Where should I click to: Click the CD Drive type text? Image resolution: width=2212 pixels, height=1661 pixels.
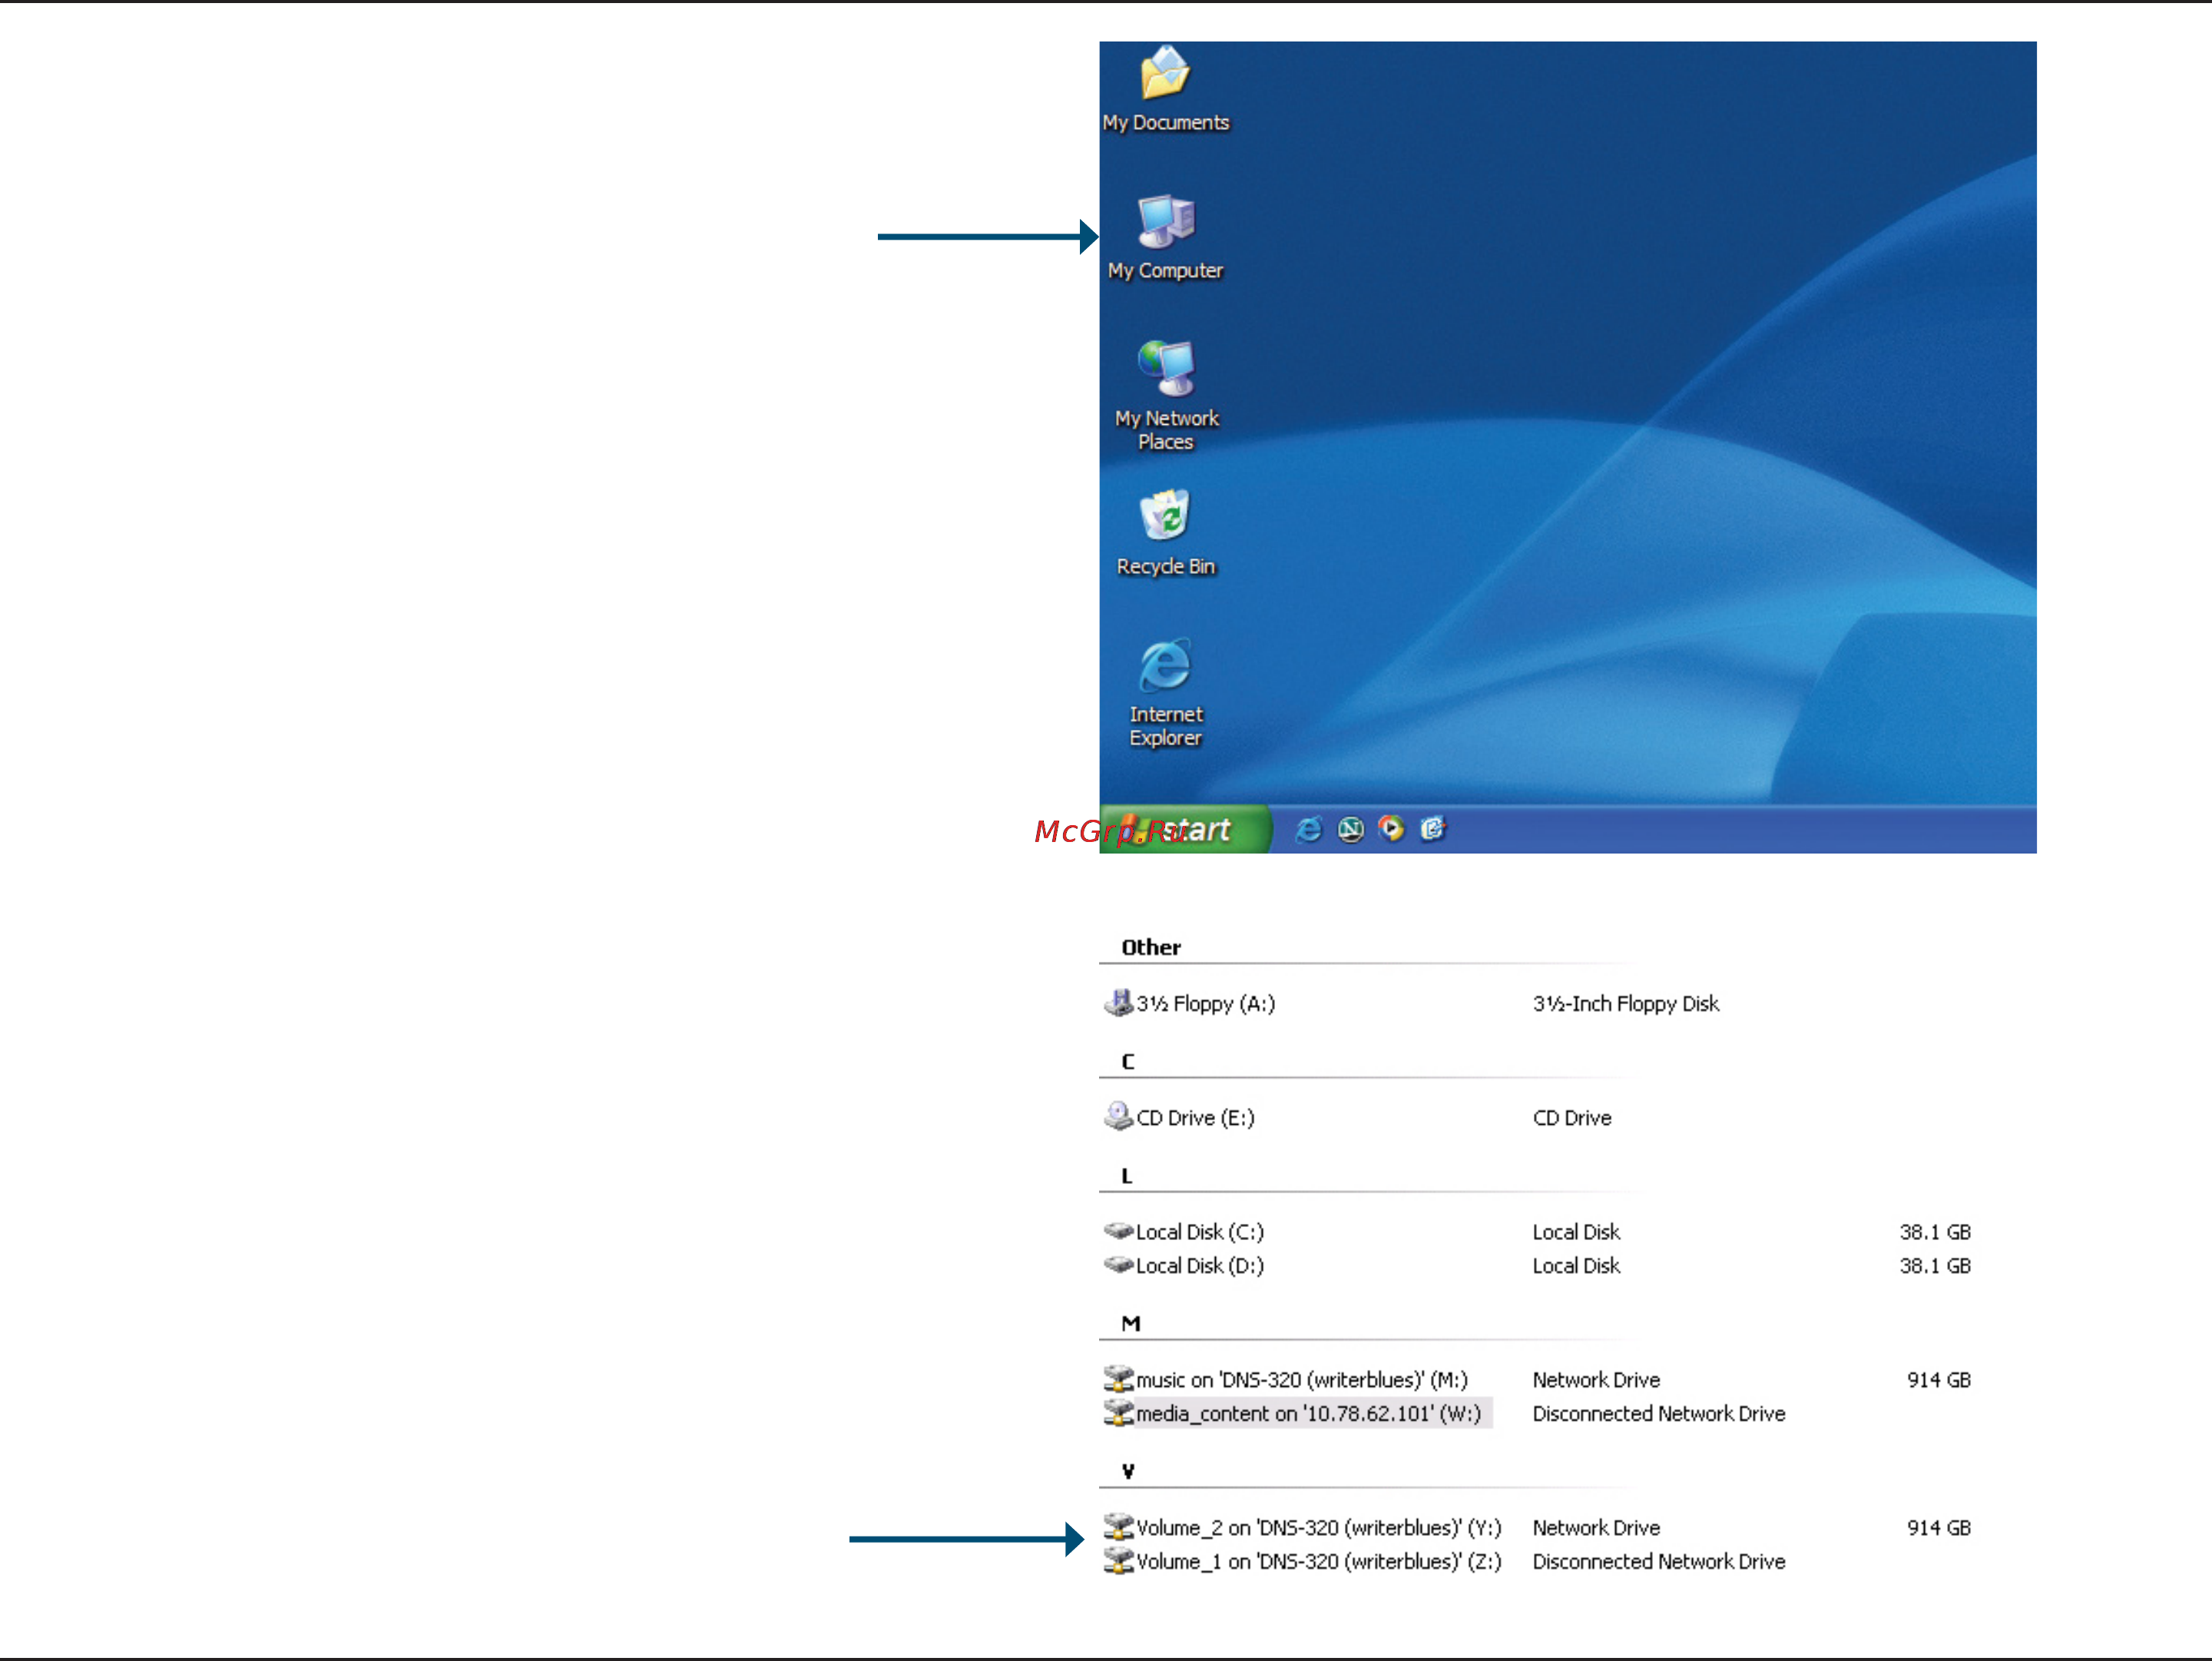tap(1572, 1117)
